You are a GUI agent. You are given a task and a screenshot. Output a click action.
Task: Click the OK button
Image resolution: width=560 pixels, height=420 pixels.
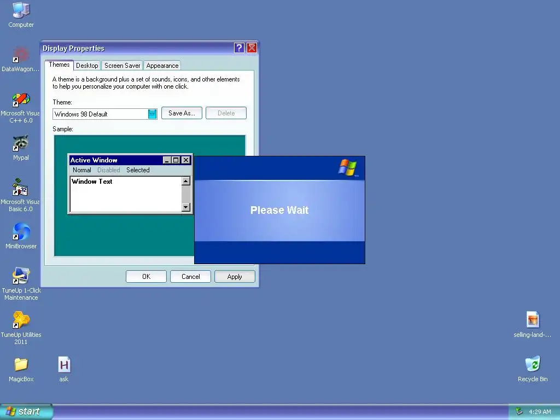(146, 276)
